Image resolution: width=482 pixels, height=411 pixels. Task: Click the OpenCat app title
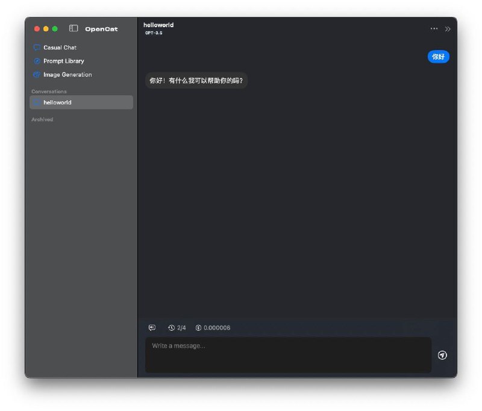101,28
